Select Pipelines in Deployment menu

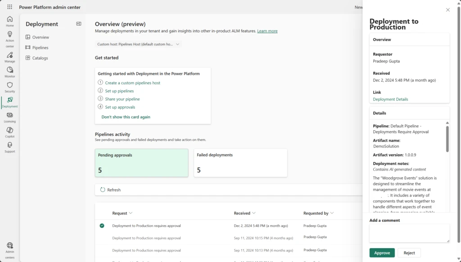point(40,48)
